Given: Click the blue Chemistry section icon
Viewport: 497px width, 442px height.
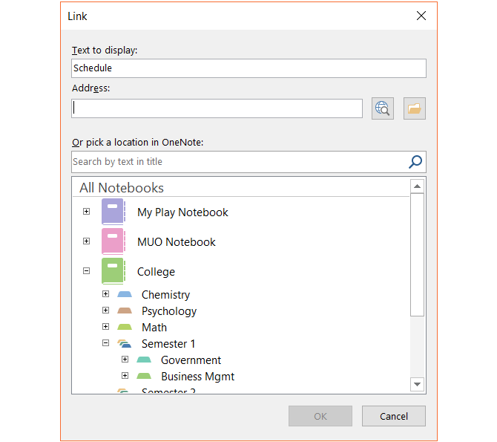Looking at the screenshot, I should (125, 294).
